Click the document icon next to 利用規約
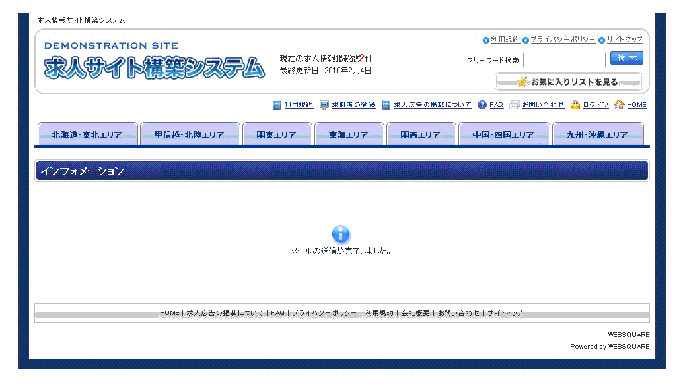The height and width of the screenshot is (385, 683). coord(277,104)
